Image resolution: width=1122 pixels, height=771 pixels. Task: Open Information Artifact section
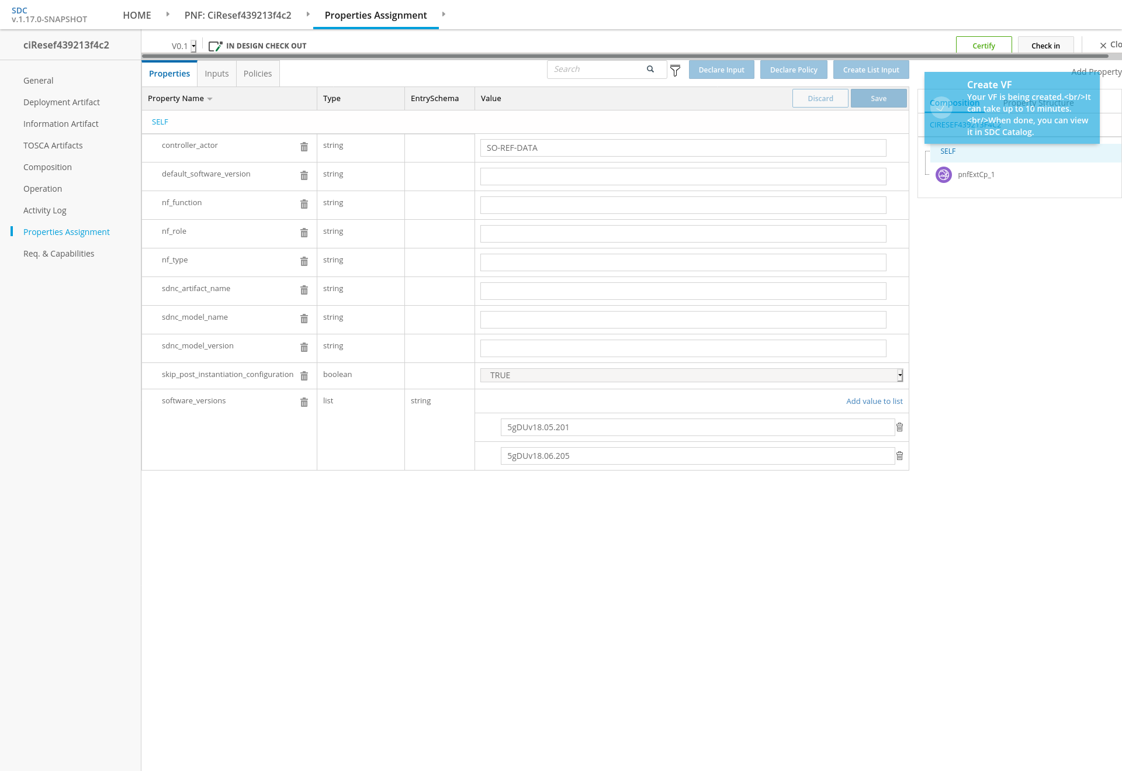pyautogui.click(x=61, y=124)
